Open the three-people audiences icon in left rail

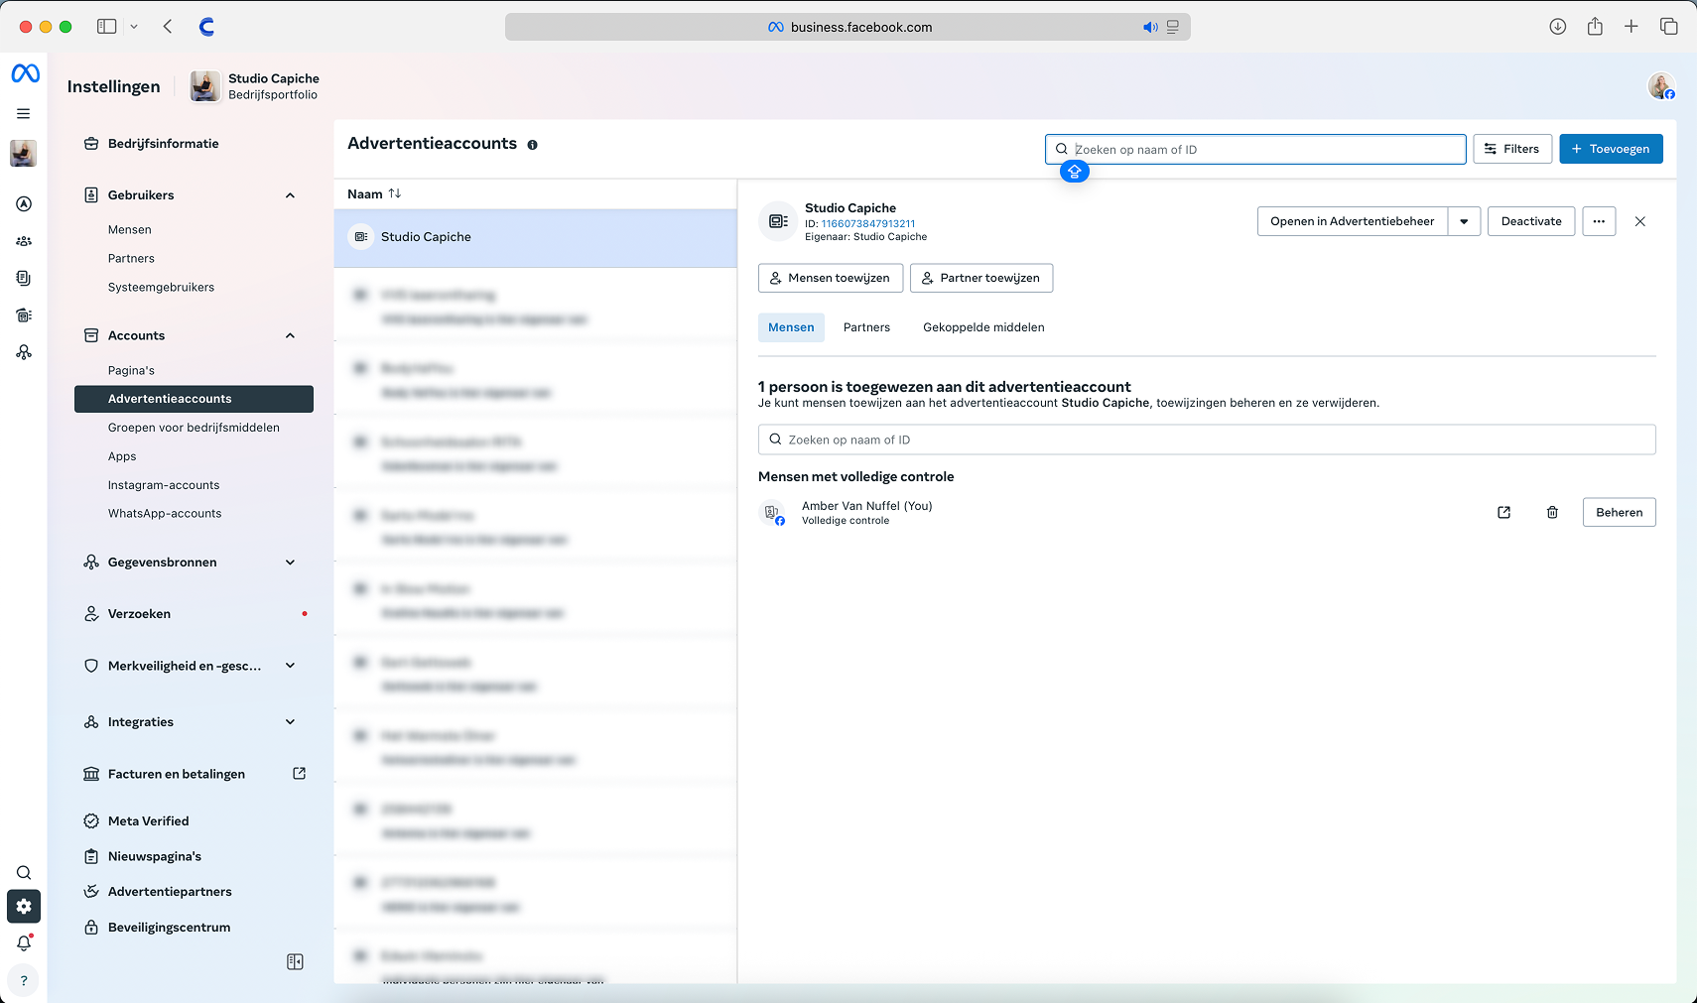click(x=24, y=241)
